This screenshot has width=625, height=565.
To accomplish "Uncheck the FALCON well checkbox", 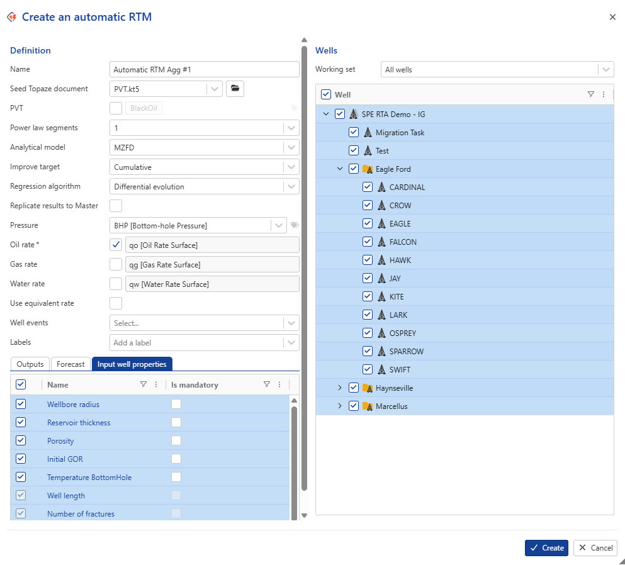I will [x=368, y=242].
